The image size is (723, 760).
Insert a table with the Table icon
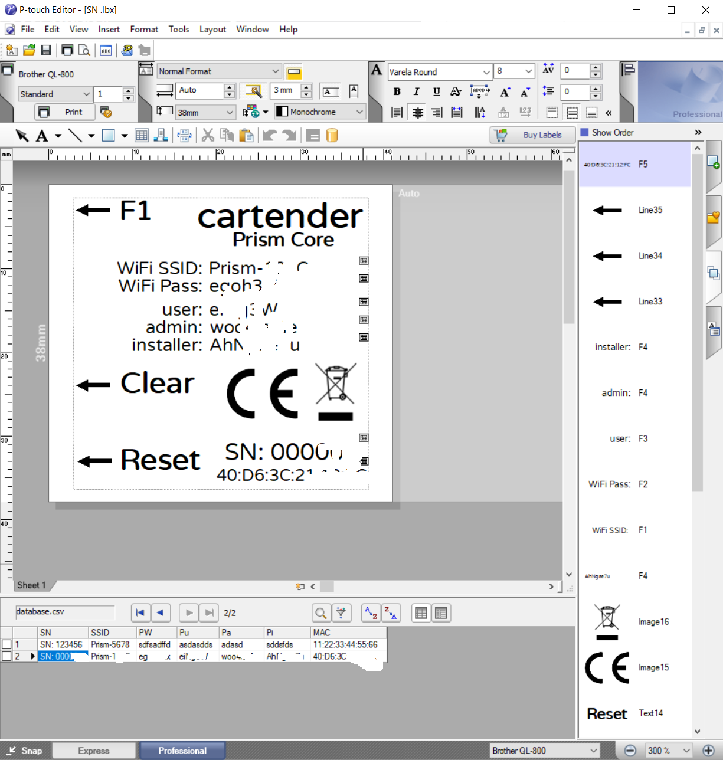click(x=142, y=136)
